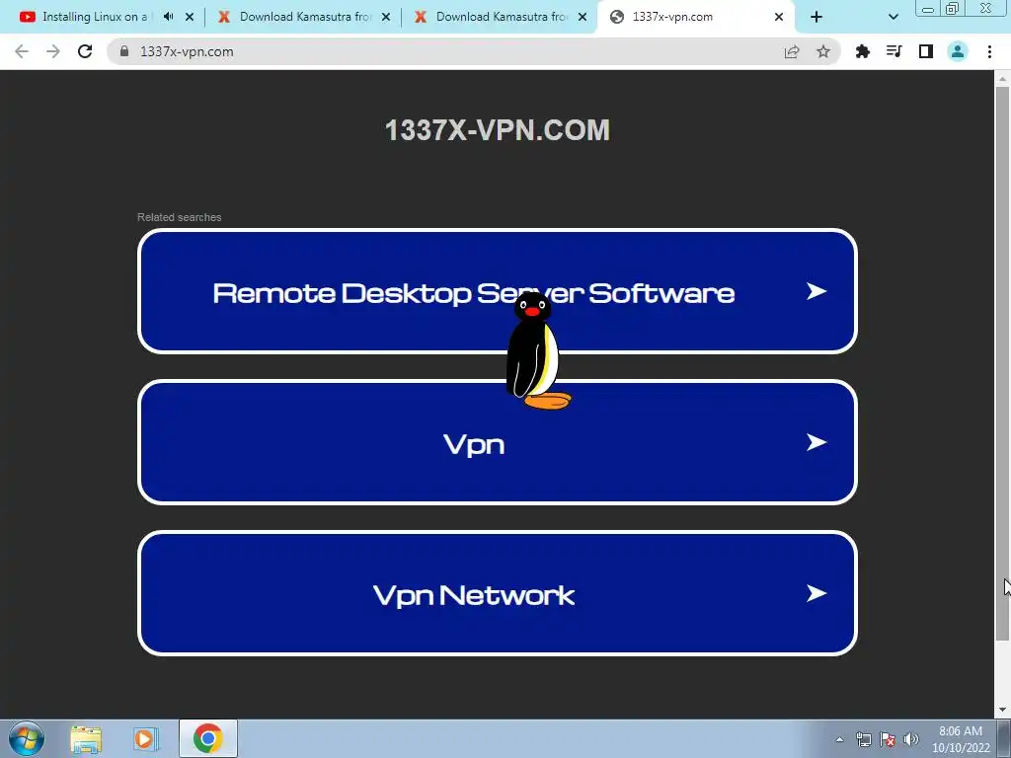Toggle the browser side panel

[x=926, y=51]
